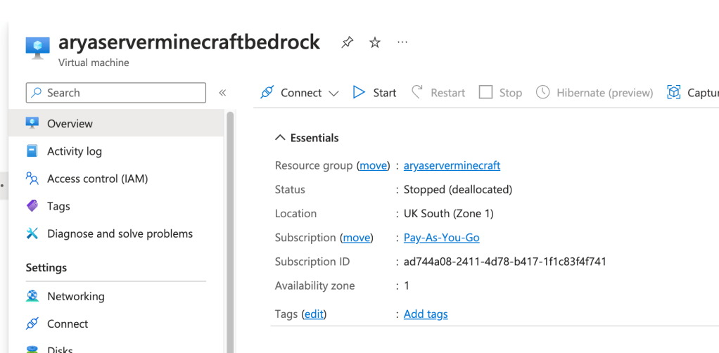The height and width of the screenshot is (353, 719).
Task: Click the purple Tags icon in sidebar
Action: point(32,206)
